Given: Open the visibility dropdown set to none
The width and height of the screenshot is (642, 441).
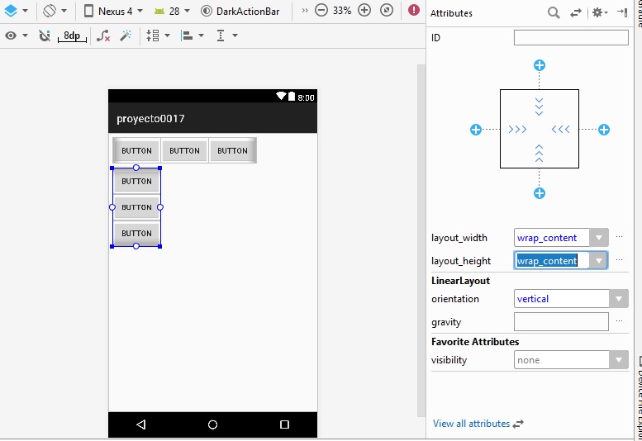Looking at the screenshot, I should (x=618, y=360).
